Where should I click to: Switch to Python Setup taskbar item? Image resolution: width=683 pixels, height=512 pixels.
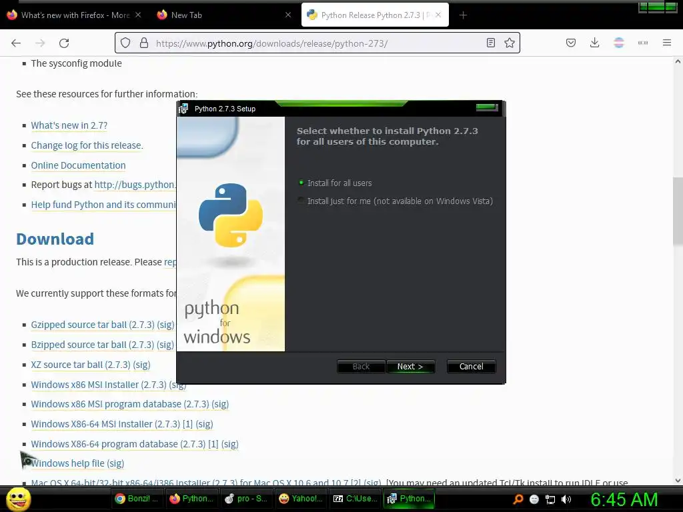tap(410, 499)
